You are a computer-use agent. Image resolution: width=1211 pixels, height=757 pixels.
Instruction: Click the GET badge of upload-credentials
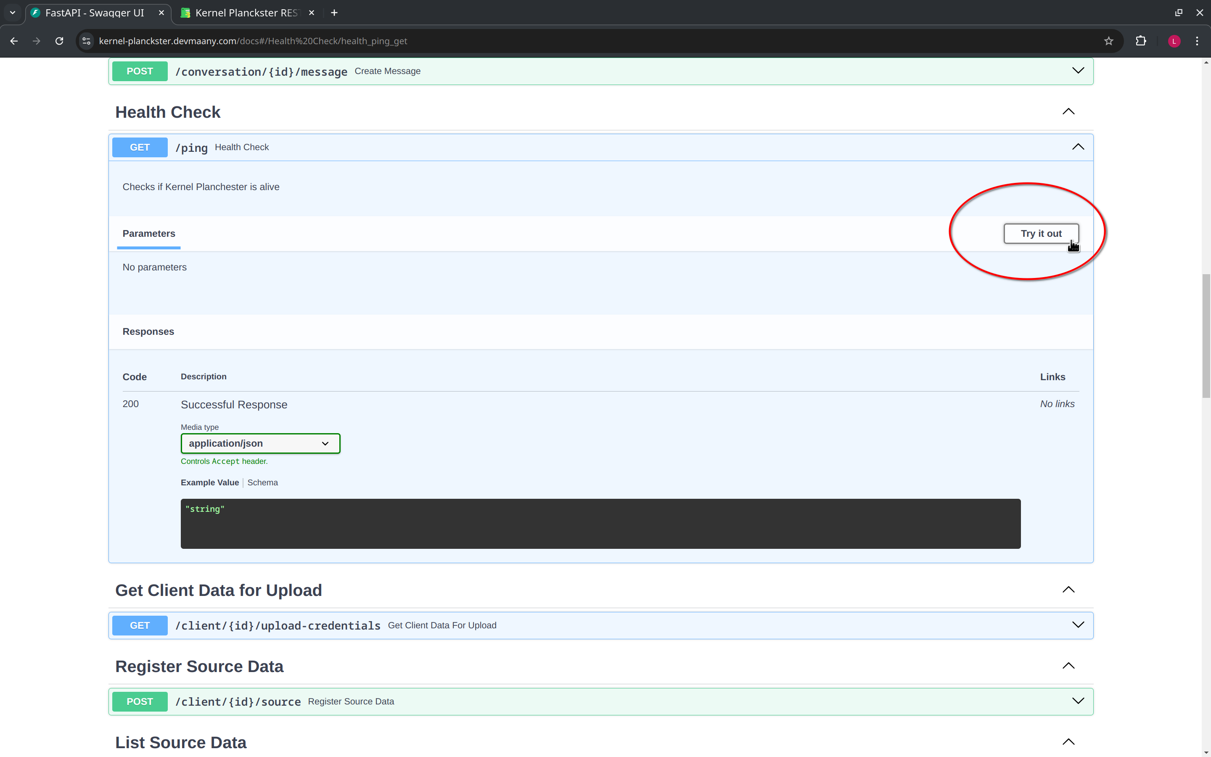(140, 625)
